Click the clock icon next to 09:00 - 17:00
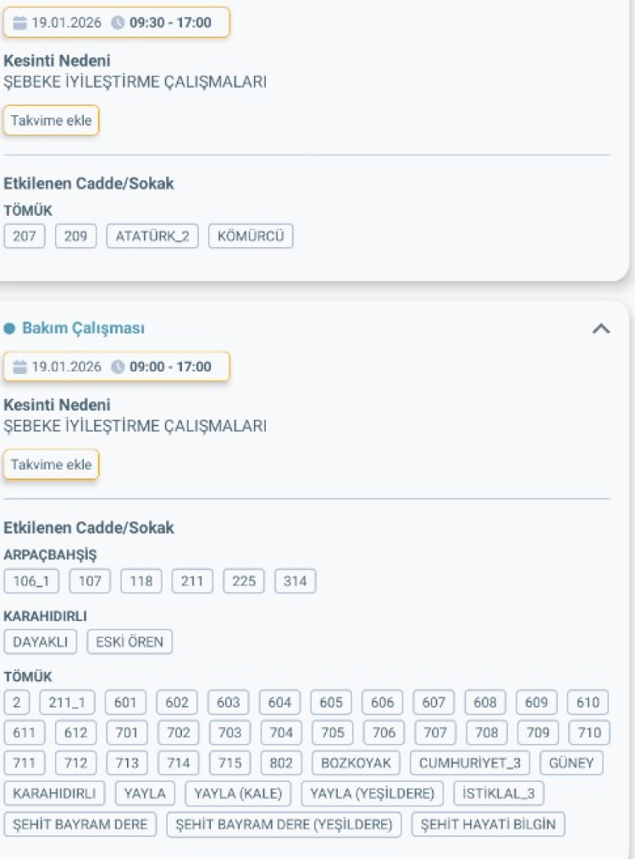The height and width of the screenshot is (859, 635). coord(118,367)
